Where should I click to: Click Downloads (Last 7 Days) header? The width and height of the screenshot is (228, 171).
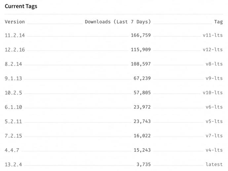click(x=118, y=22)
